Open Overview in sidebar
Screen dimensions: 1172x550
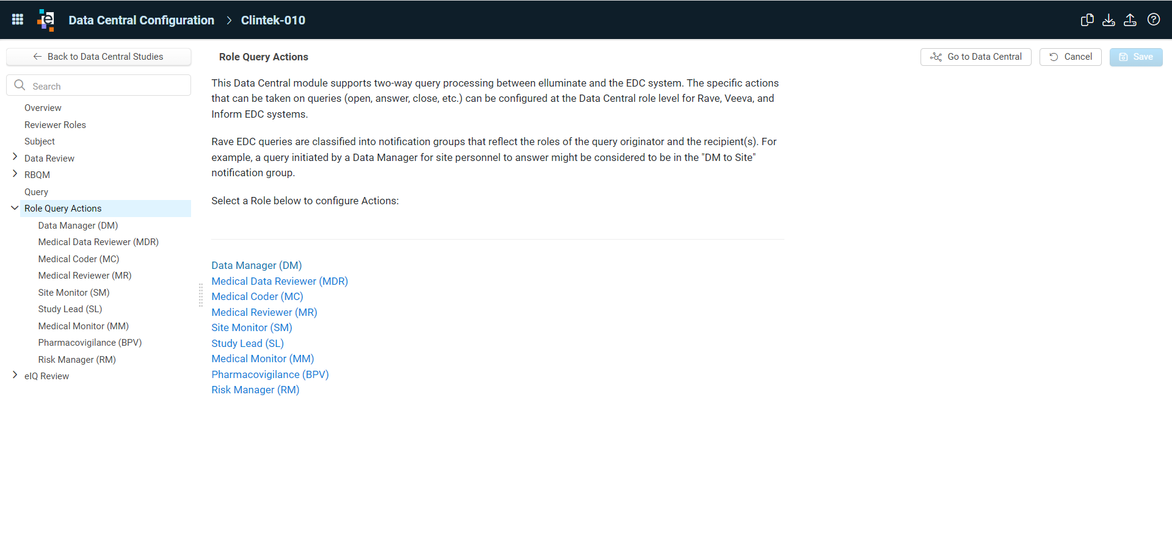tap(43, 108)
